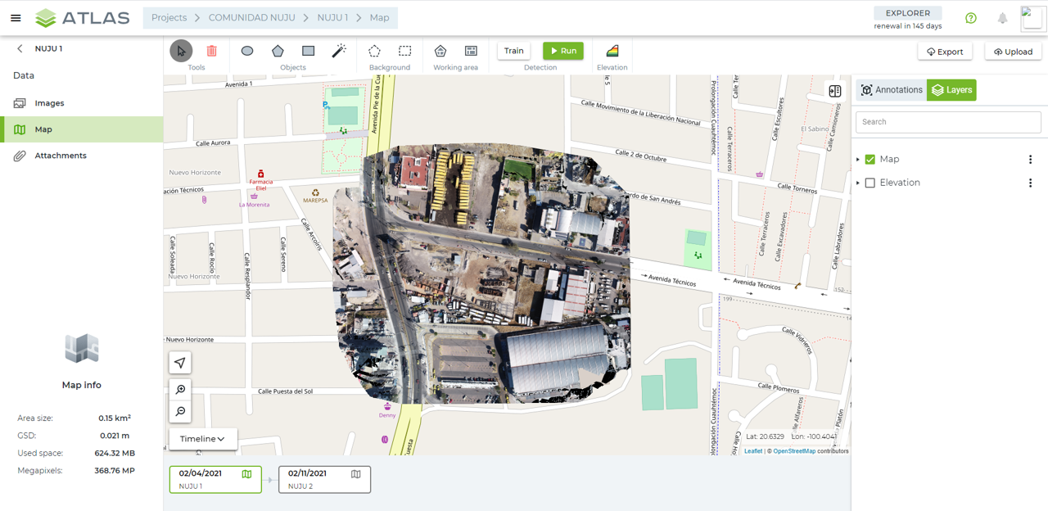The width and height of the screenshot is (1048, 511).
Task: Select the ellipse object drawing tool
Action: tap(247, 51)
